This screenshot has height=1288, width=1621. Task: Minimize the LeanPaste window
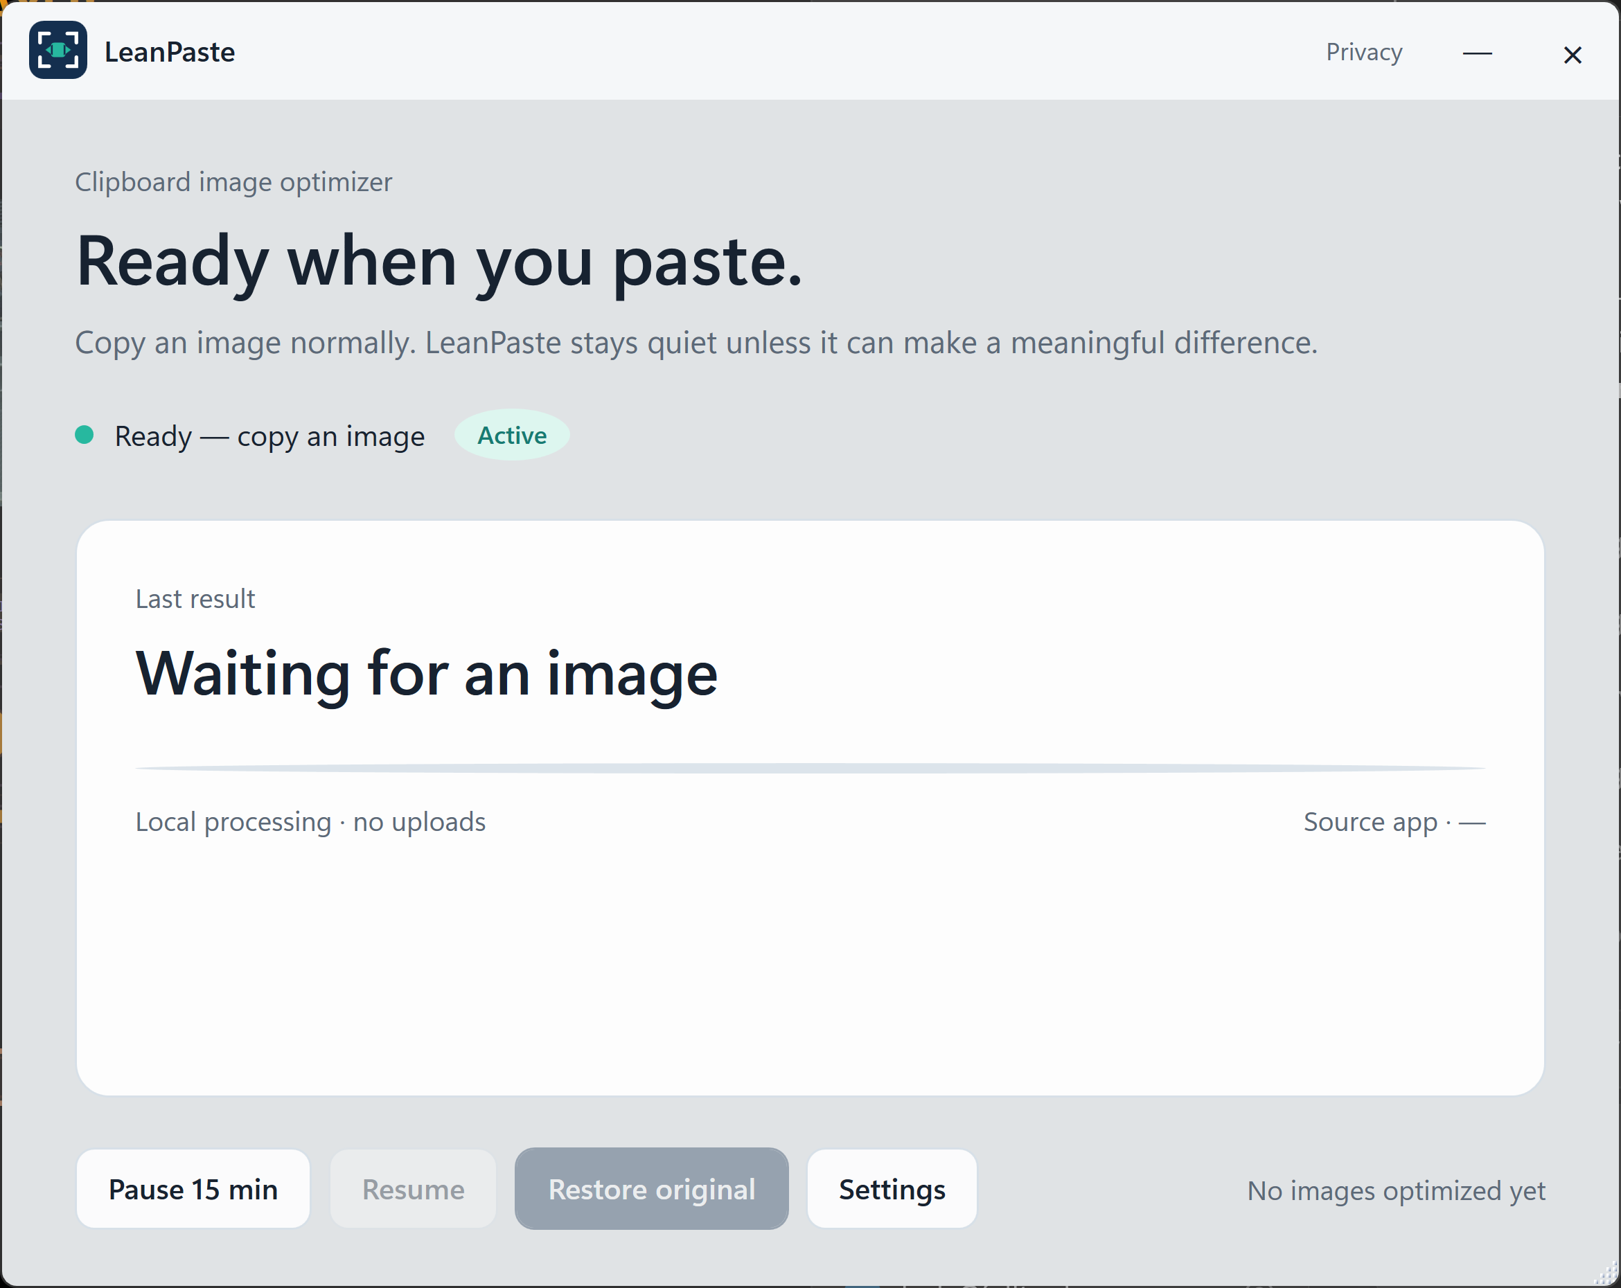(1477, 53)
